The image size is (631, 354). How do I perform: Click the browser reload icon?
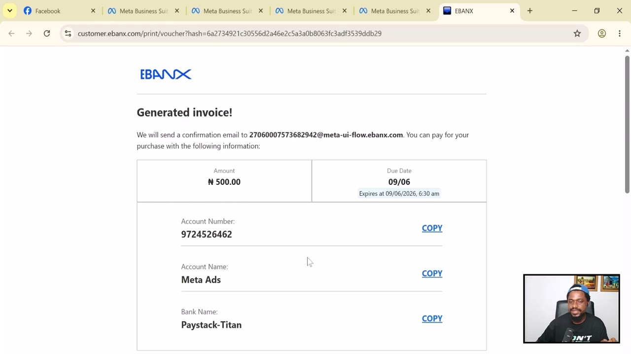[47, 33]
